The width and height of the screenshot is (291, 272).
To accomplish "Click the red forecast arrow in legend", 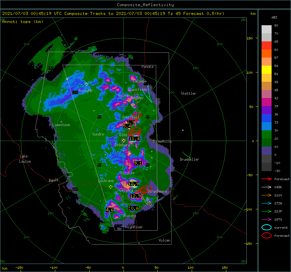I will 266,179.
